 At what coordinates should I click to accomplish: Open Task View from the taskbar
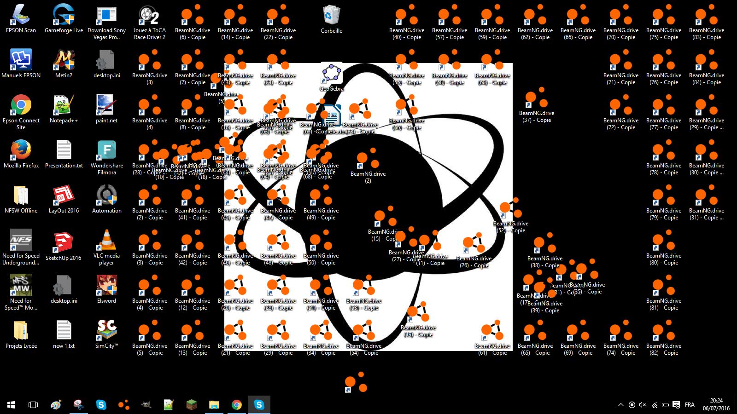click(x=33, y=405)
